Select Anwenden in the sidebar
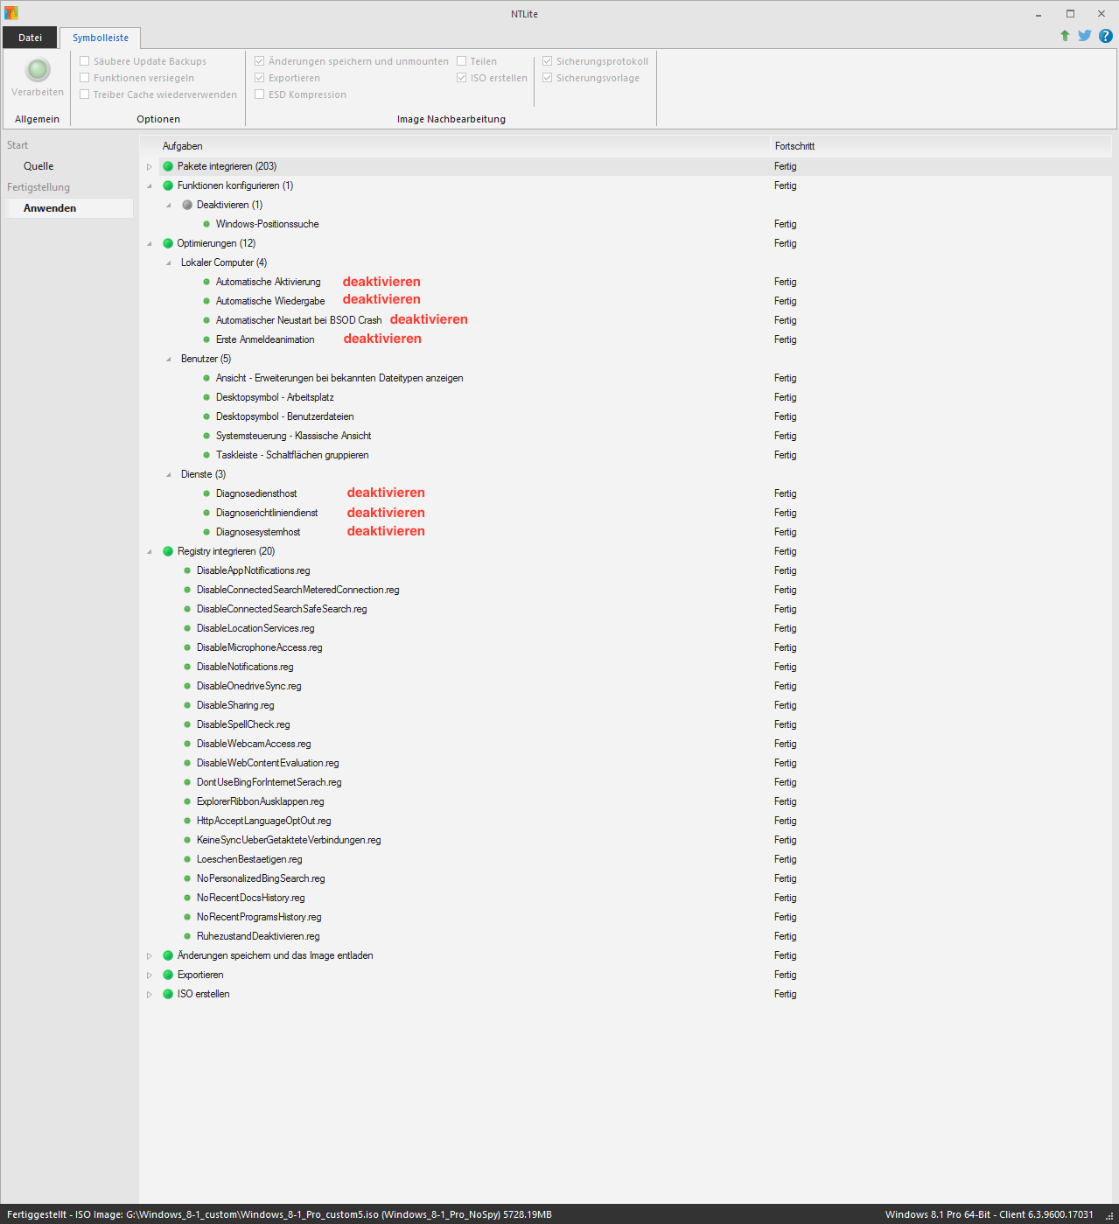The width and height of the screenshot is (1119, 1224). click(x=50, y=208)
